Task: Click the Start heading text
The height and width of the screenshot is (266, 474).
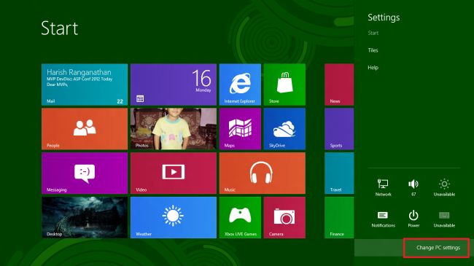Action: click(x=60, y=28)
